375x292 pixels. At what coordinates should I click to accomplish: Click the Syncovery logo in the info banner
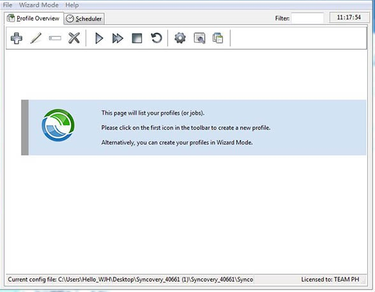[x=58, y=125]
